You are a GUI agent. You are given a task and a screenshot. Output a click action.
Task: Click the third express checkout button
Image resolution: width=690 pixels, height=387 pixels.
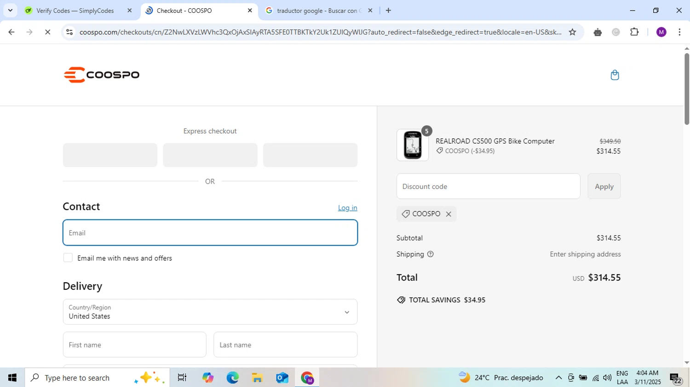pos(310,155)
